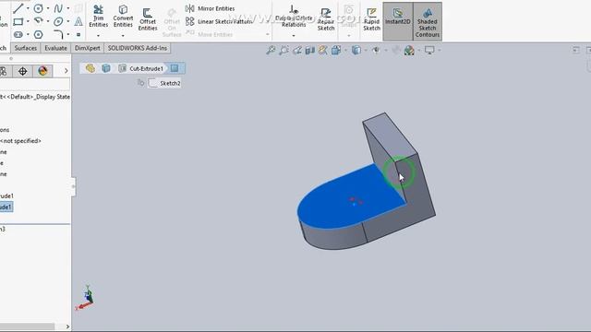Viewport: 591px width, 332px height.
Task: Click Section View icon
Action: point(310,50)
